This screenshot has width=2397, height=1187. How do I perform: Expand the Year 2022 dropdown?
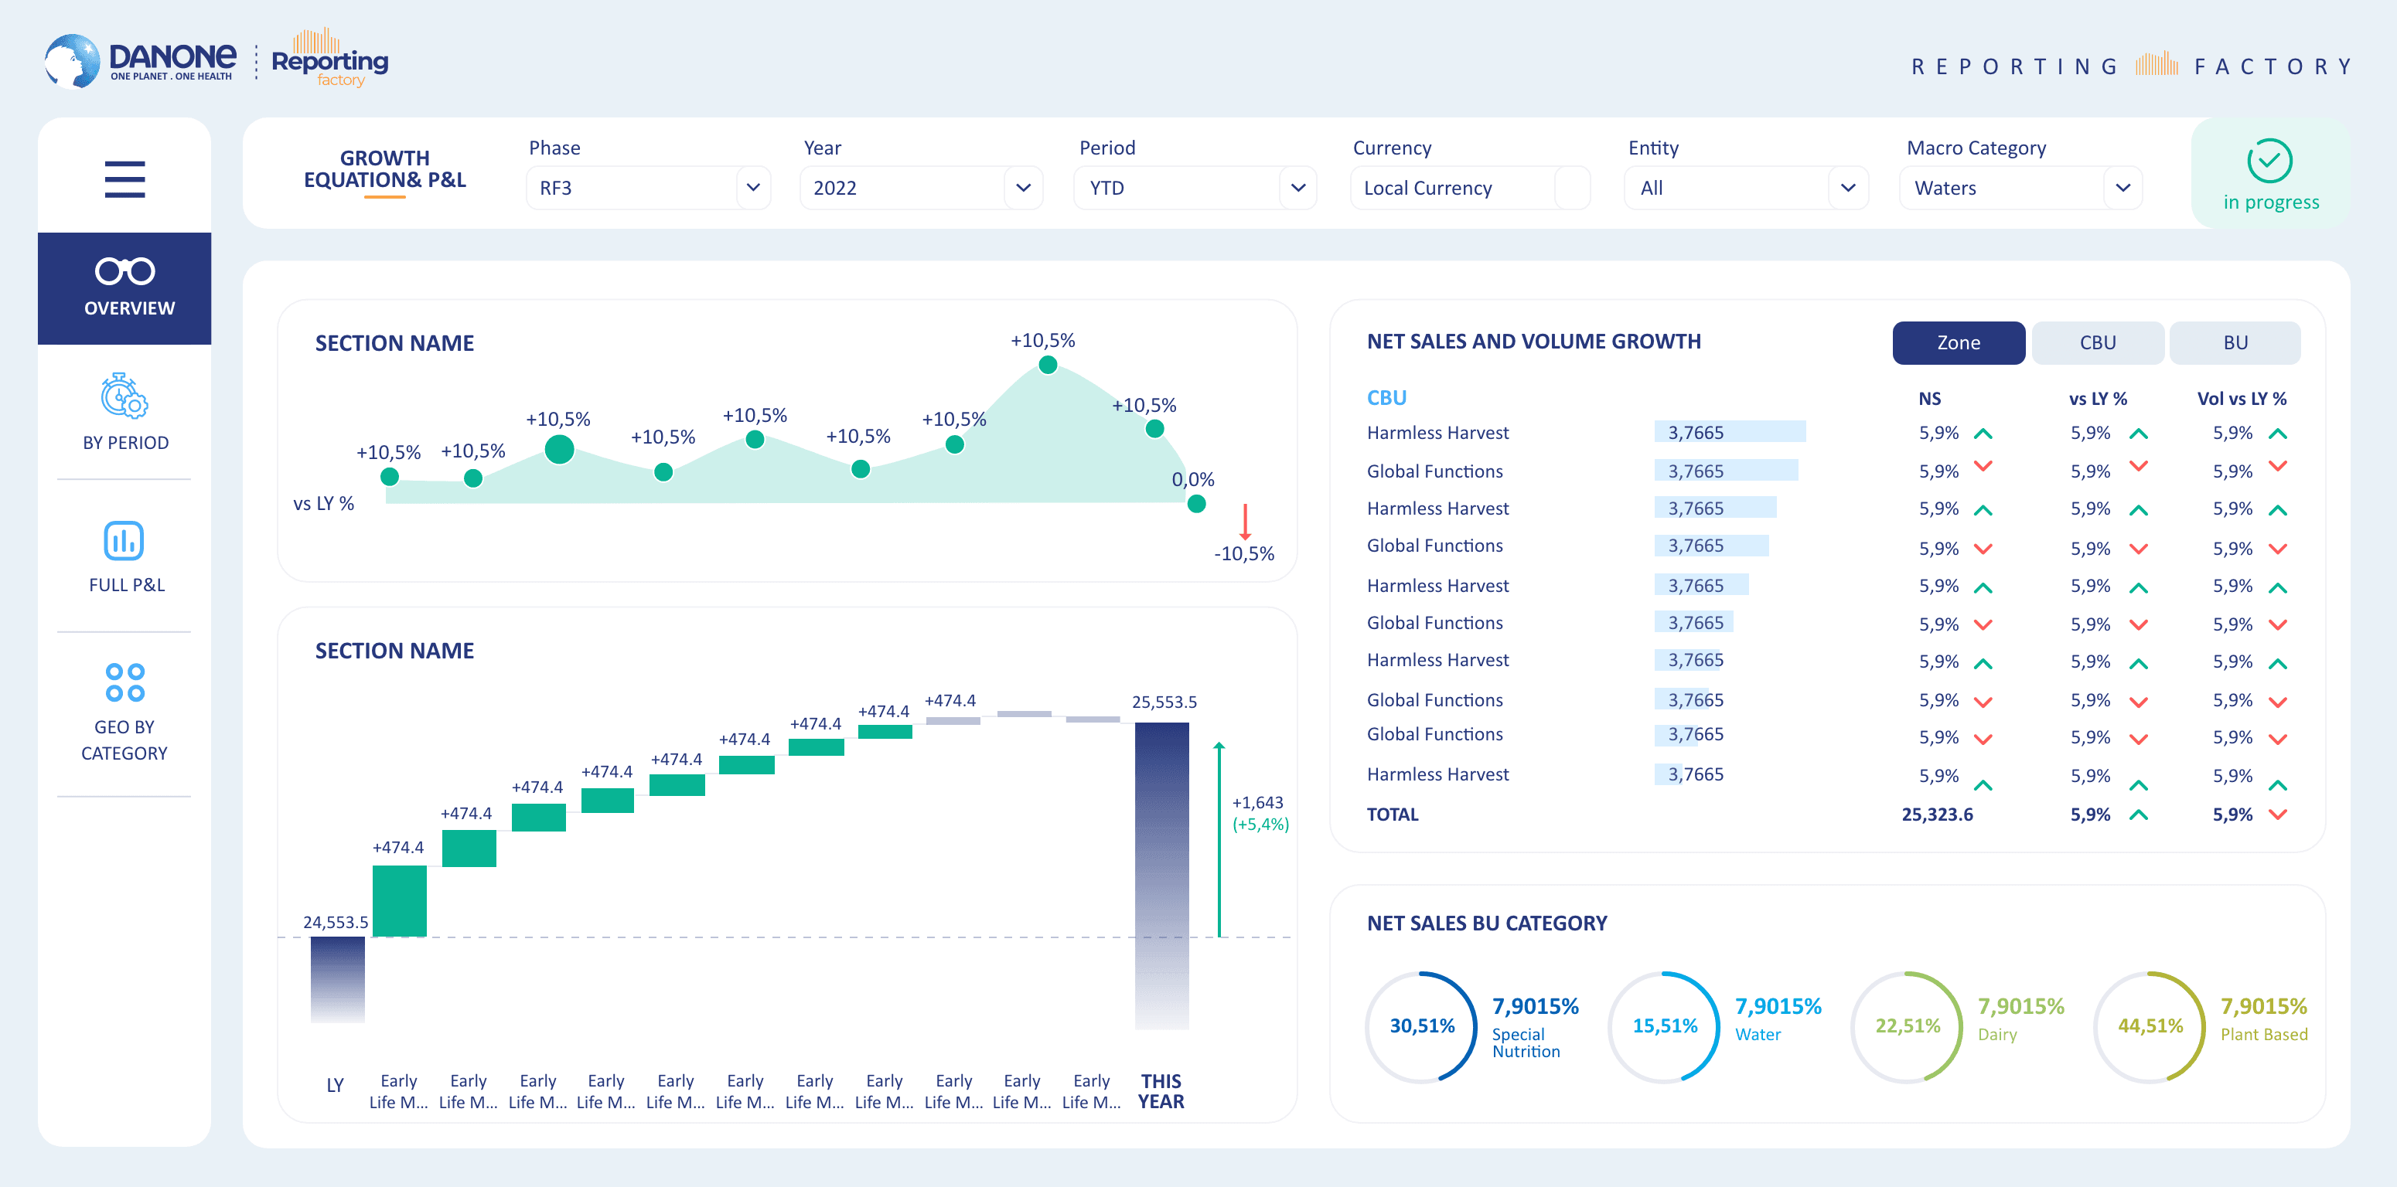click(x=921, y=188)
